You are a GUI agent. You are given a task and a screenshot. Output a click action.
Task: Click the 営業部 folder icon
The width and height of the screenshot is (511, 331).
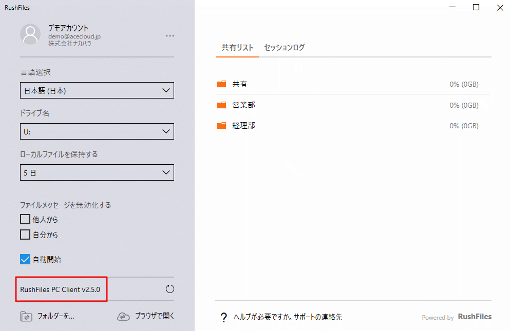click(221, 105)
